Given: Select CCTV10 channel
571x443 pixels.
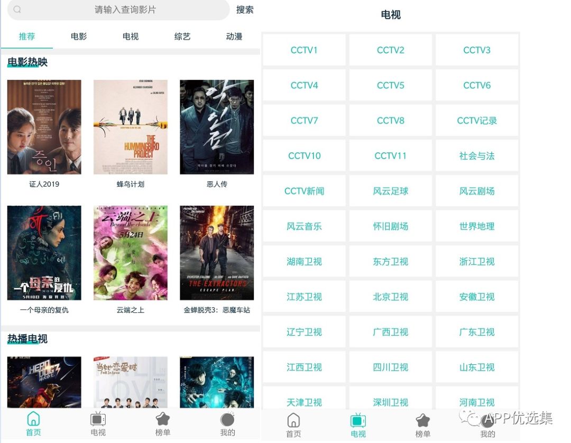Looking at the screenshot, I should pyautogui.click(x=304, y=156).
